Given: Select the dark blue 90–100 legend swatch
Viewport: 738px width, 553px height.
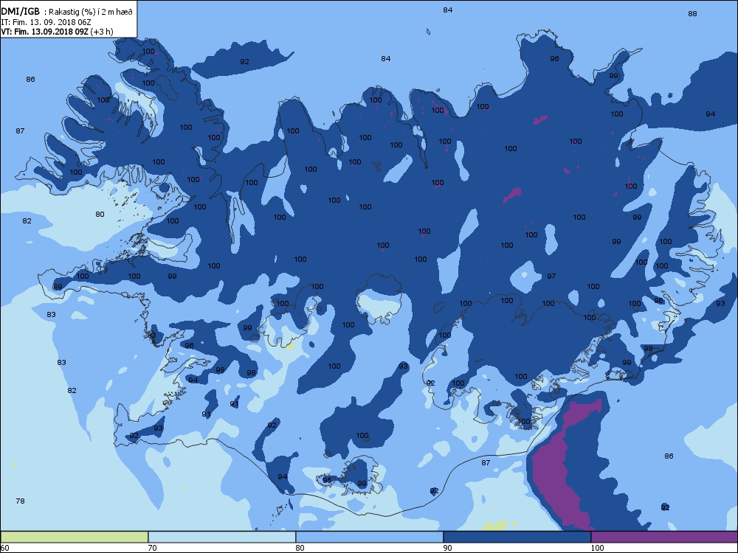Looking at the screenshot, I should pos(517,537).
